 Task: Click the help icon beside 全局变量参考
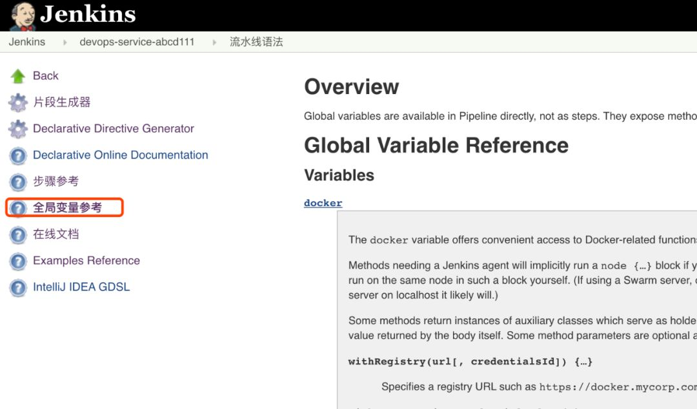point(18,208)
